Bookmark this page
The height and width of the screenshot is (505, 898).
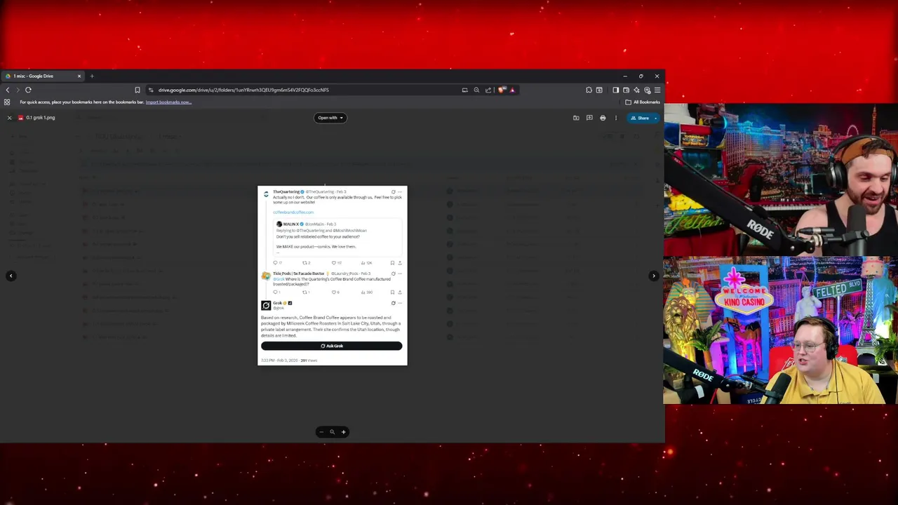[138, 90]
